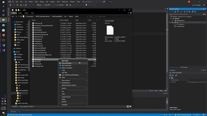Viewport: 207px width, 116px height.
Task: Choose PowerRename in context menu
Action: pyautogui.click(x=73, y=83)
